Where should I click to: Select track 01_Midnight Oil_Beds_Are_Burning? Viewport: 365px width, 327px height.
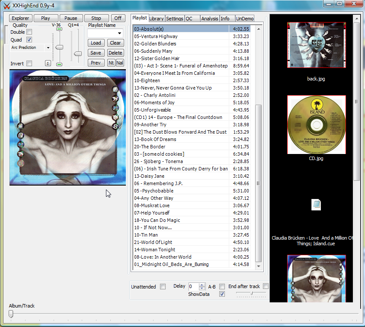(x=192, y=264)
